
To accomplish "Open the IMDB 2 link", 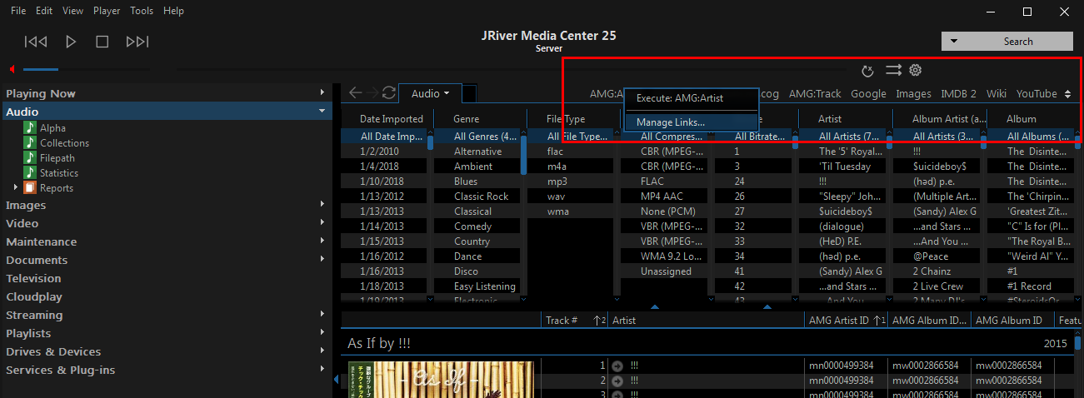I will [x=958, y=94].
